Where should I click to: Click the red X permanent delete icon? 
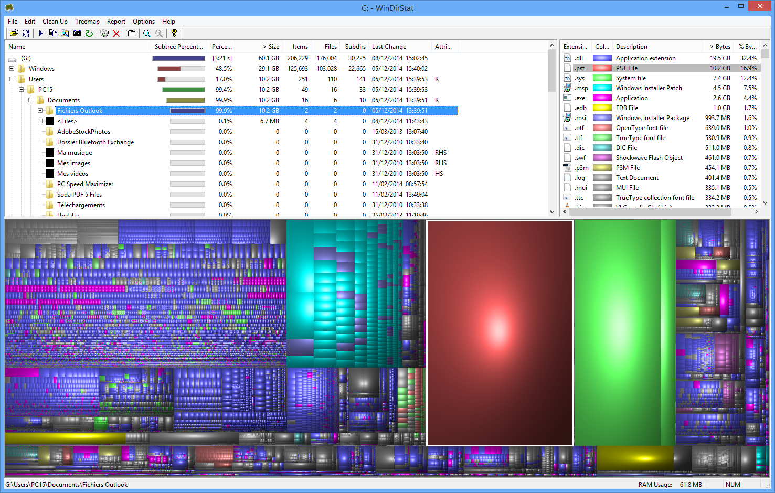[116, 34]
